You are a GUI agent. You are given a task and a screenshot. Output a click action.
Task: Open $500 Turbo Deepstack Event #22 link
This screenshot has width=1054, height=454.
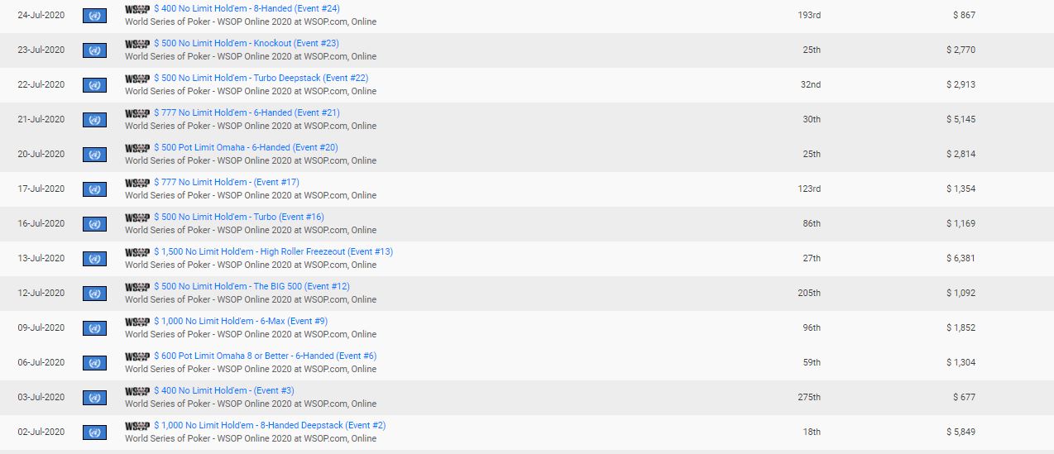[261, 78]
